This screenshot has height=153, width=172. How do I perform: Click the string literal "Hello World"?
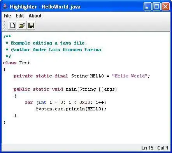pyautogui.click(x=130, y=76)
